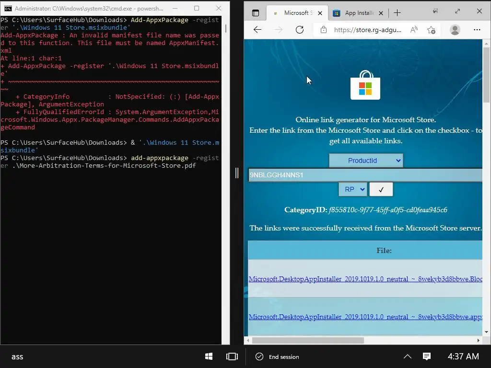
Task: Click the Microsoft Store bag logo
Action: tap(365, 85)
